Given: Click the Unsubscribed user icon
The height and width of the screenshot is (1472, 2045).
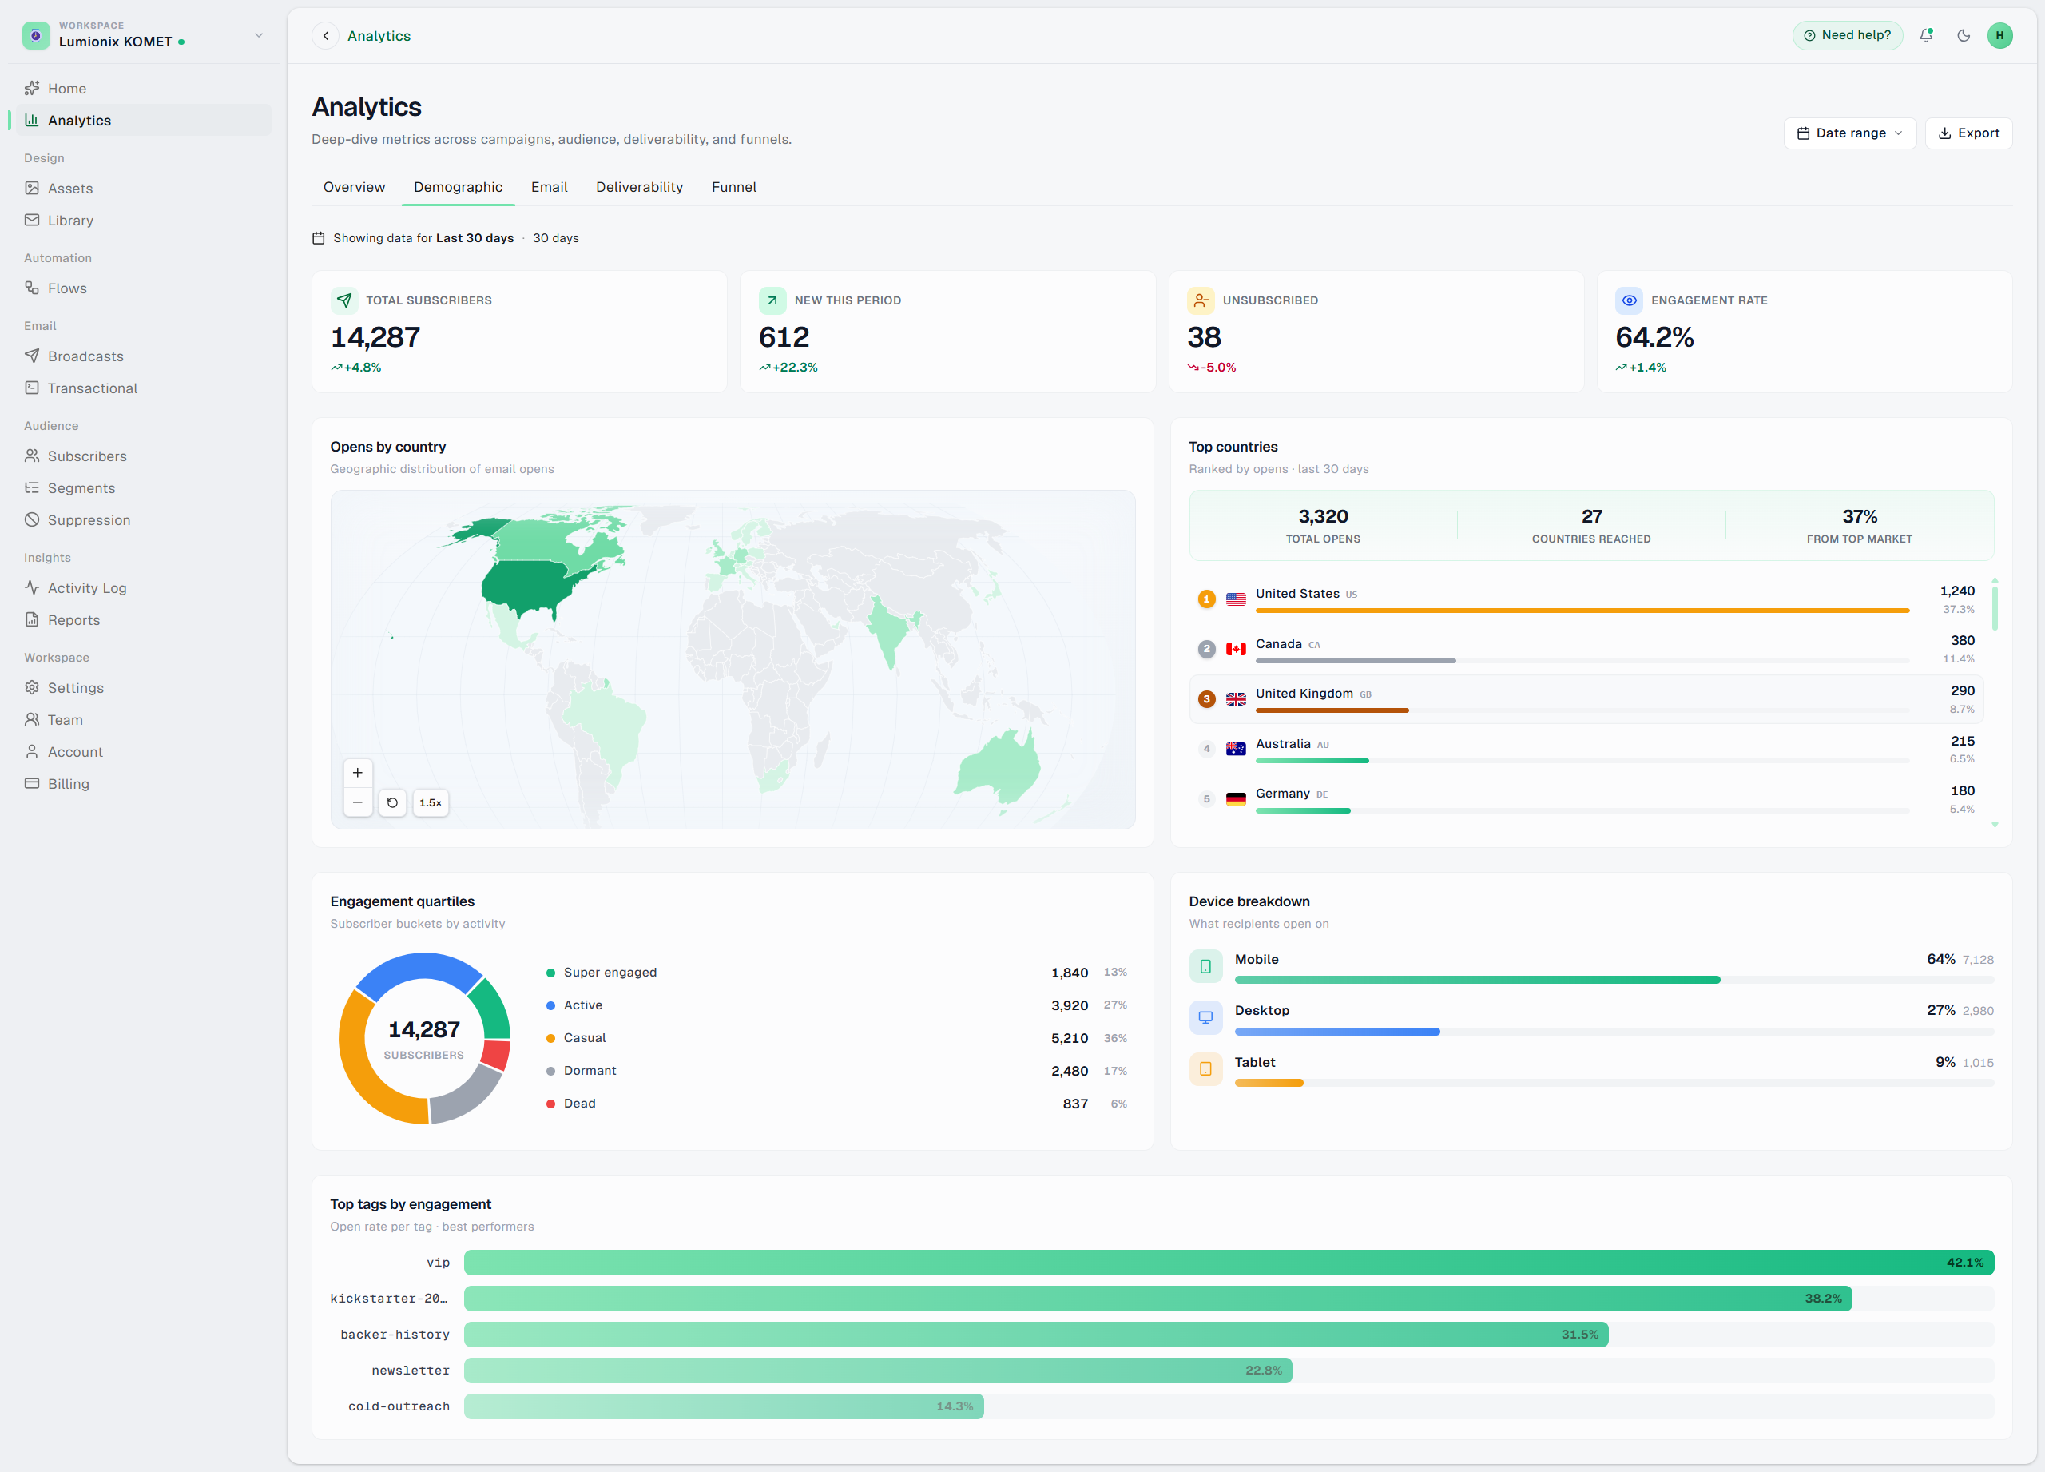Looking at the screenshot, I should click(1201, 300).
